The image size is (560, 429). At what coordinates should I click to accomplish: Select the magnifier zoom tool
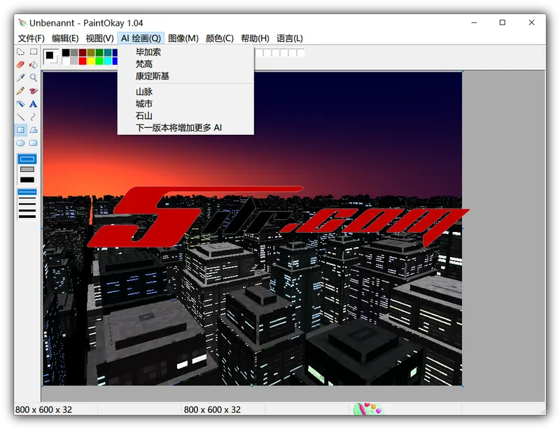click(33, 78)
